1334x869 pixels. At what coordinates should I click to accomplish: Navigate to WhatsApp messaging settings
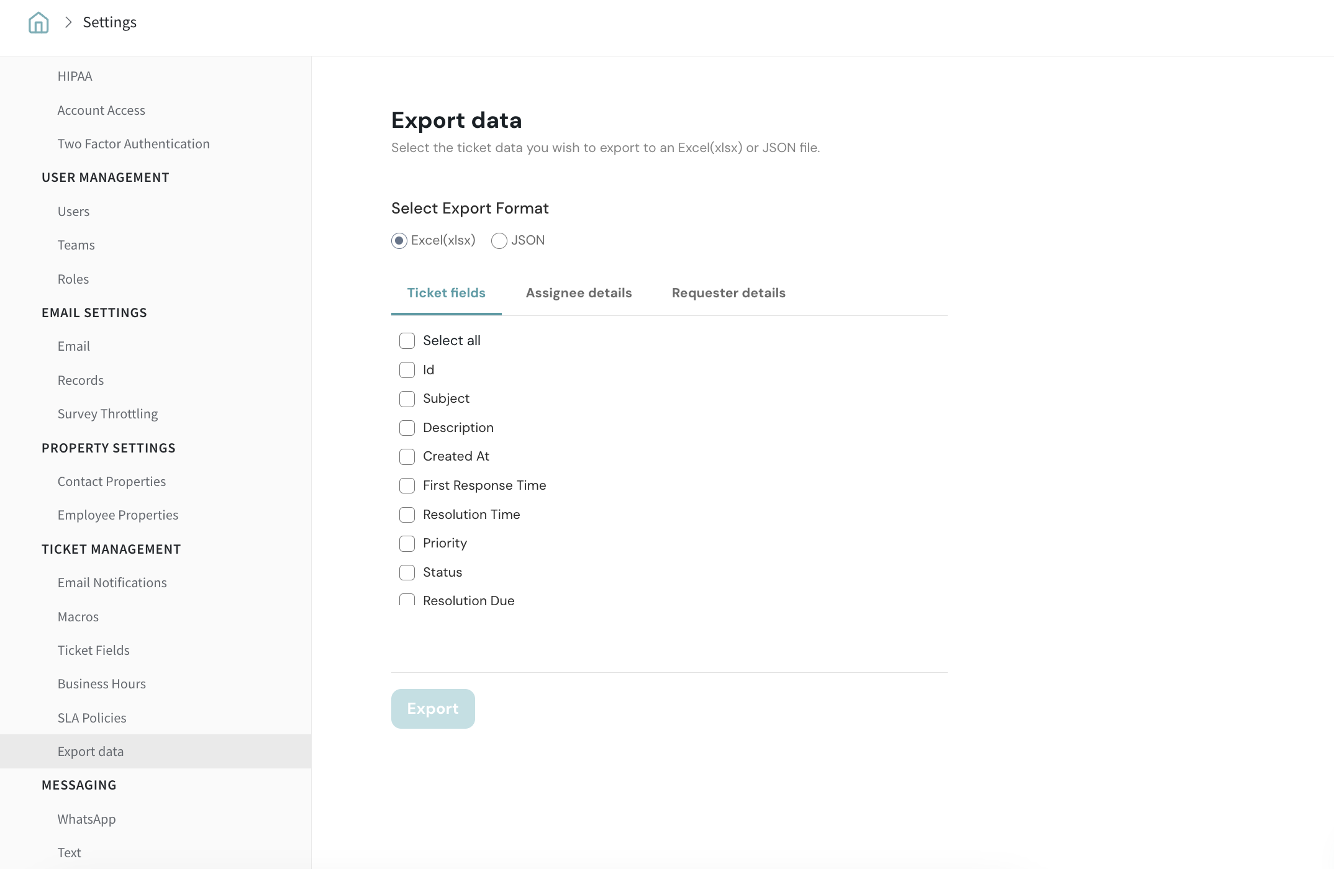point(86,819)
